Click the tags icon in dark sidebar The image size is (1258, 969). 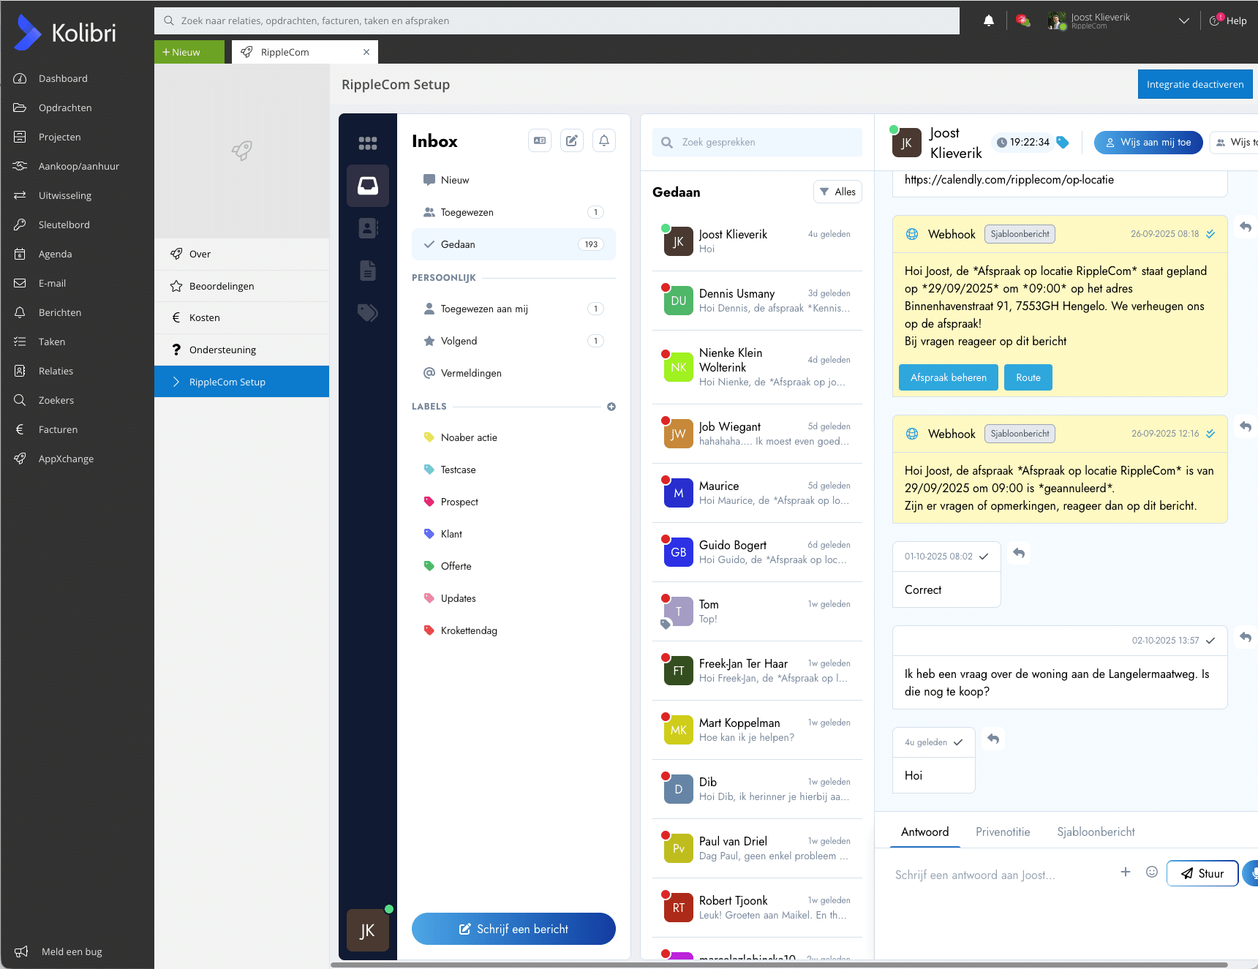[367, 313]
